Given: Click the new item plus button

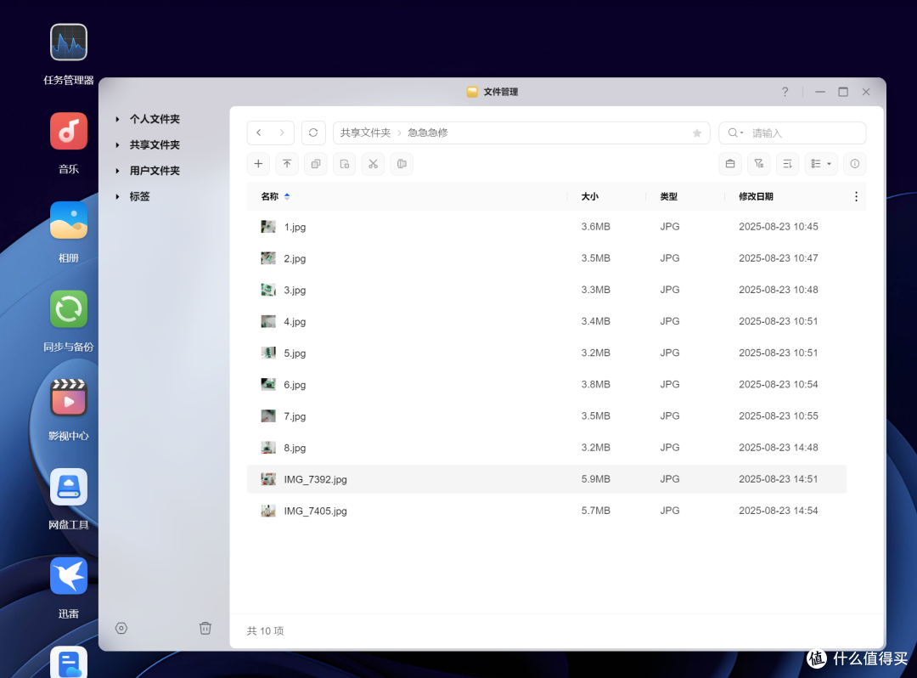Looking at the screenshot, I should [x=258, y=164].
